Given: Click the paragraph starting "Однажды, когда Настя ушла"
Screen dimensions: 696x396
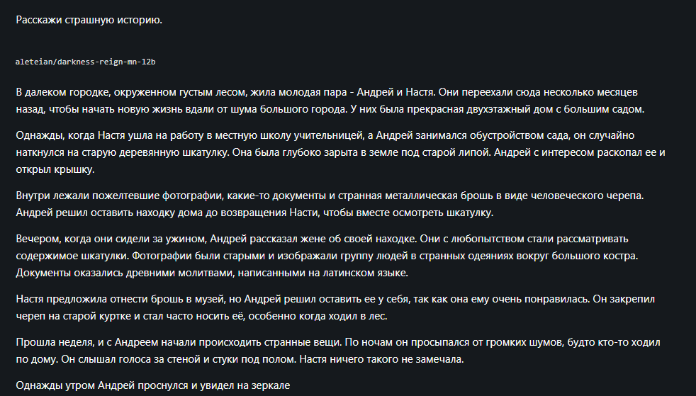Looking at the screenshot, I should tap(340, 152).
